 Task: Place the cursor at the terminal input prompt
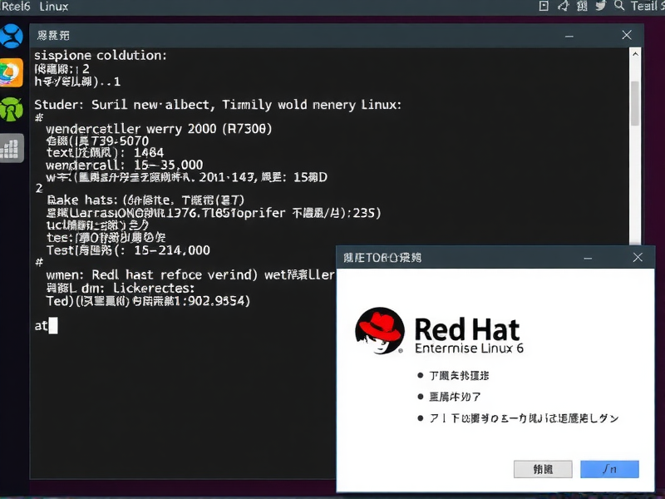click(x=52, y=325)
